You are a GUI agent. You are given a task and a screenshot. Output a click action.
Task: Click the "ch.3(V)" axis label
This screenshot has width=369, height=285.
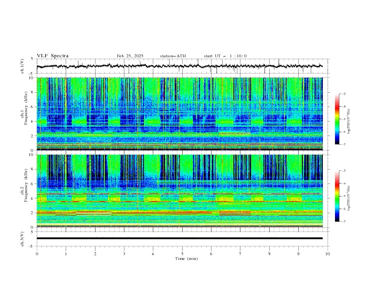[x=22, y=239]
